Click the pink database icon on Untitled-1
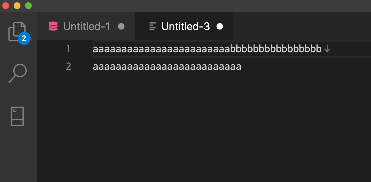The image size is (371, 182). 53,26
